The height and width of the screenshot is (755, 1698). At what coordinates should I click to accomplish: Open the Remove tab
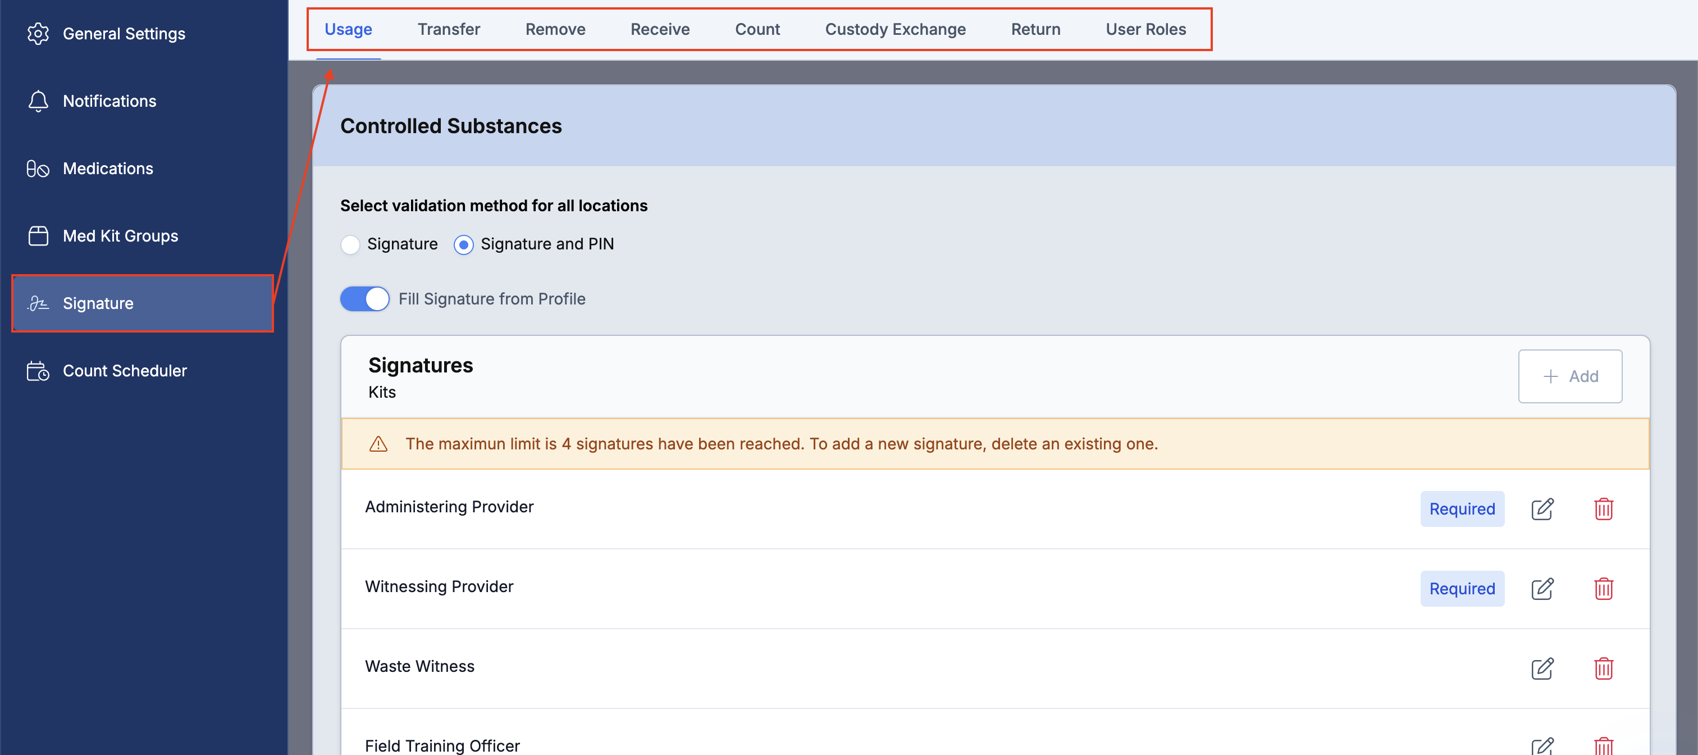click(x=555, y=30)
